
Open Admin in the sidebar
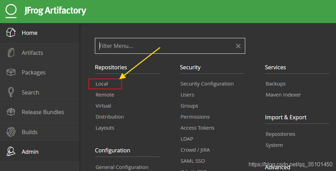[40, 152]
